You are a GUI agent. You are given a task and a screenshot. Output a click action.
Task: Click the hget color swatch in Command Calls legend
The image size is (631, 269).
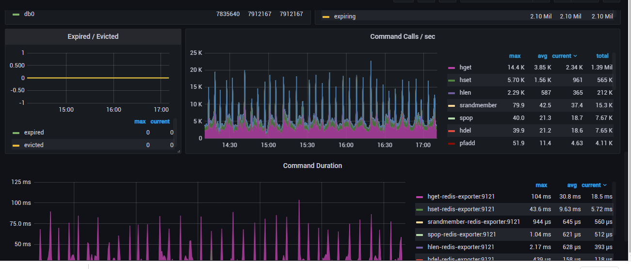click(x=452, y=67)
